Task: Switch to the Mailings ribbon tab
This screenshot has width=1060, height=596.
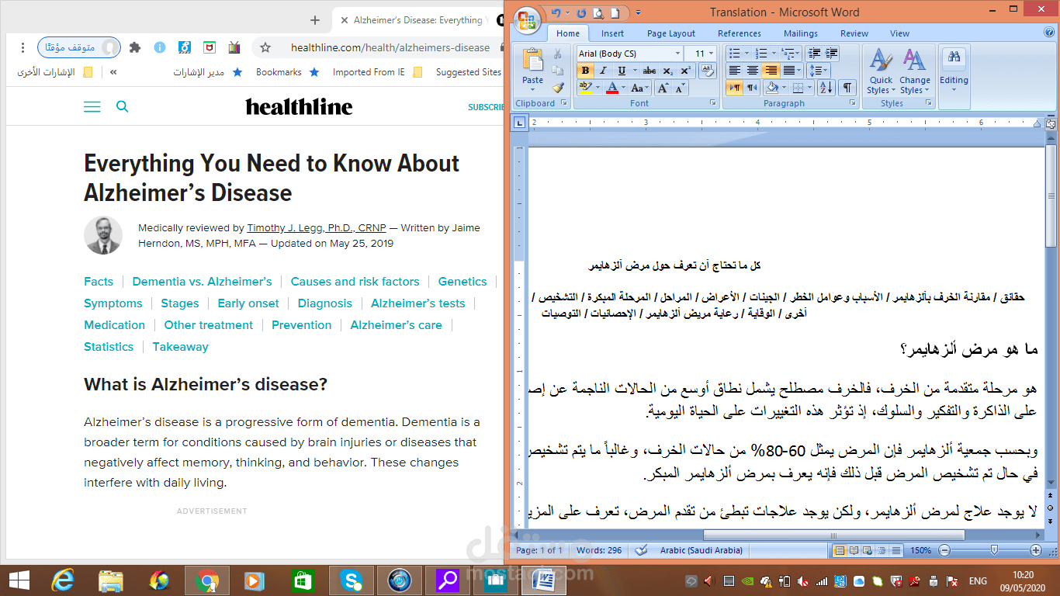Action: click(x=801, y=33)
